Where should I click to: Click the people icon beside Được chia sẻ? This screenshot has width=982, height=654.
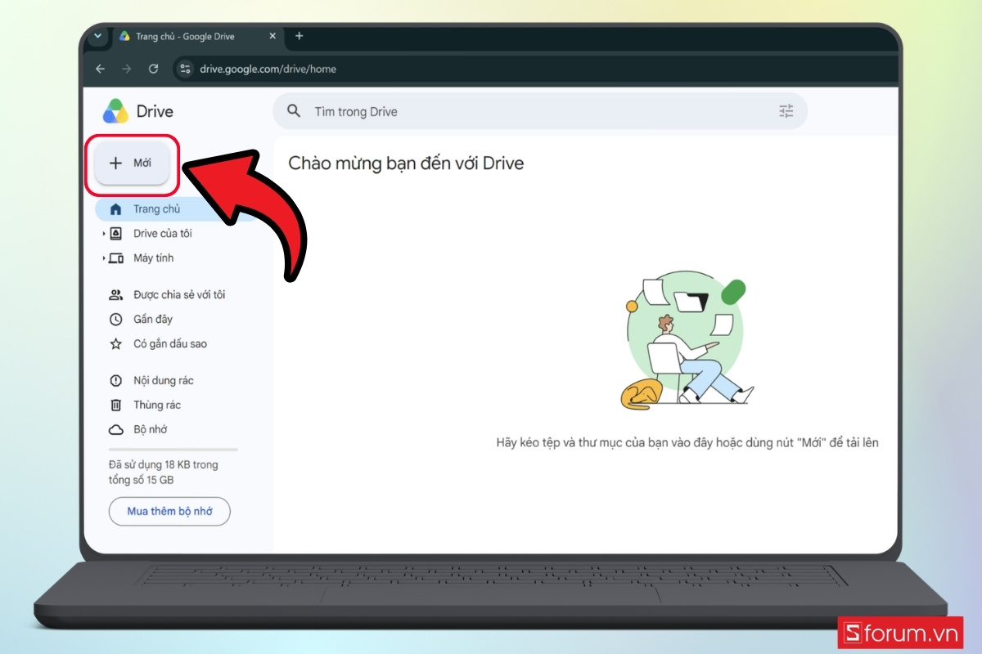click(116, 295)
